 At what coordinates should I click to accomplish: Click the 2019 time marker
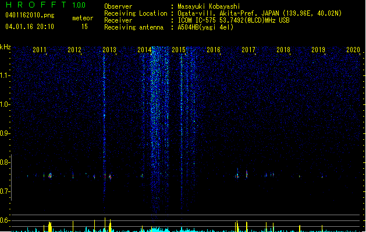pyautogui.click(x=318, y=50)
